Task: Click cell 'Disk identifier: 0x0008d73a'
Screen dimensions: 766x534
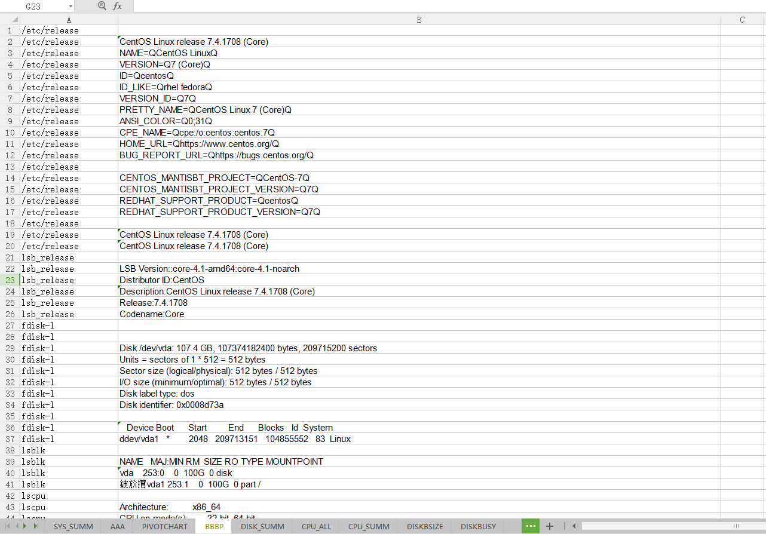Action: coord(419,405)
